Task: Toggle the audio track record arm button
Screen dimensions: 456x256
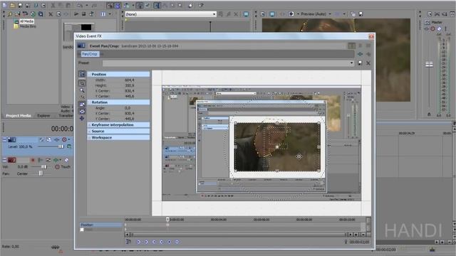Action: pyautogui.click(x=33, y=160)
